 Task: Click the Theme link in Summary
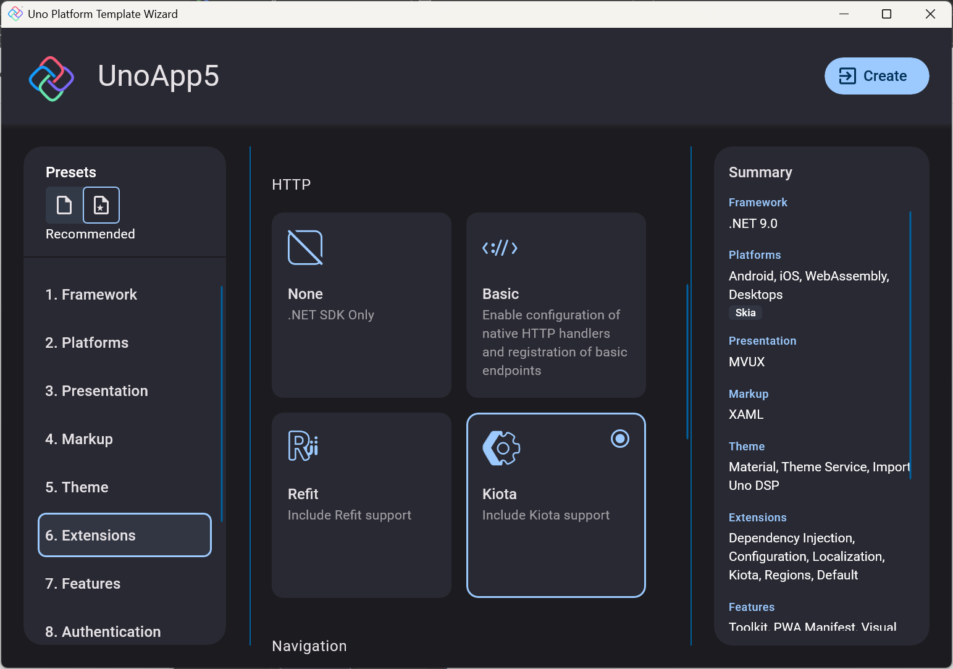point(747,447)
